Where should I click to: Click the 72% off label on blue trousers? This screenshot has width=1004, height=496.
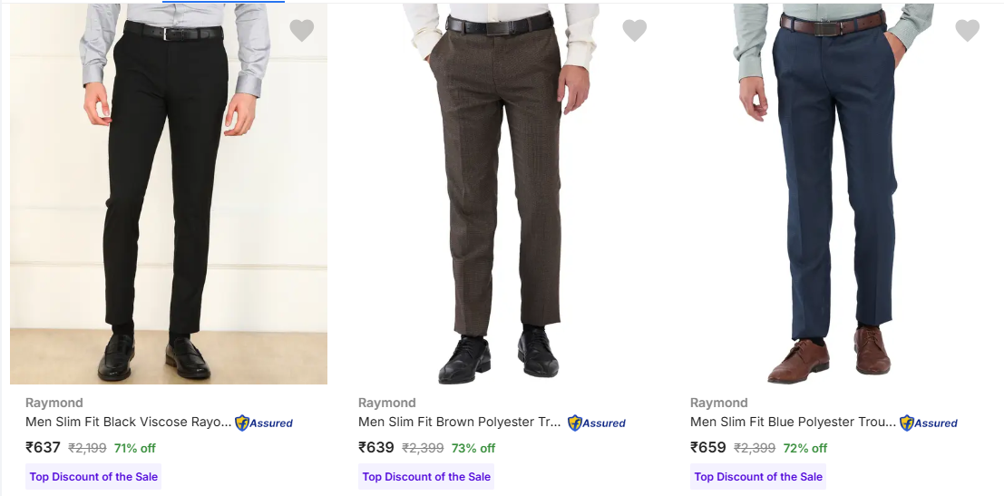[805, 448]
